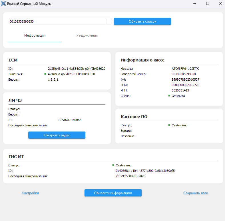225x221 pixels.
Task: Maximize the application window
Action: click(208, 3)
